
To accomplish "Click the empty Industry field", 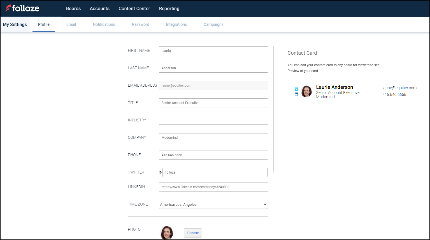I will tap(213, 120).
